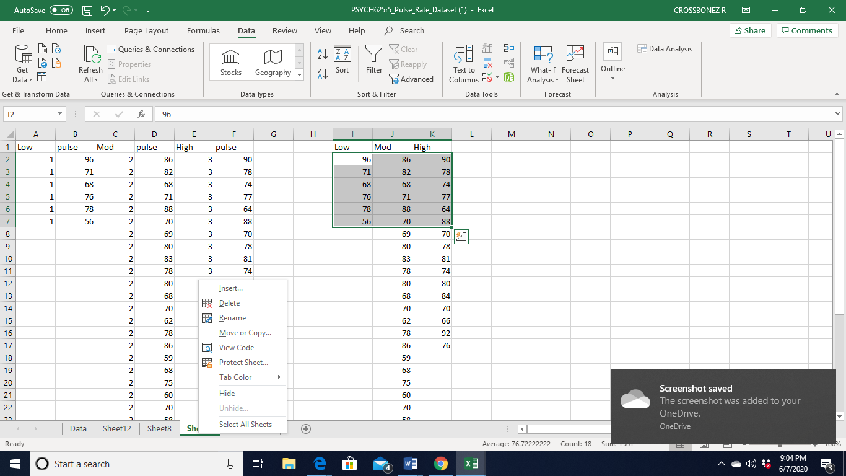The width and height of the screenshot is (846, 476).
Task: Click the Data Validation icon
Action: click(487, 78)
